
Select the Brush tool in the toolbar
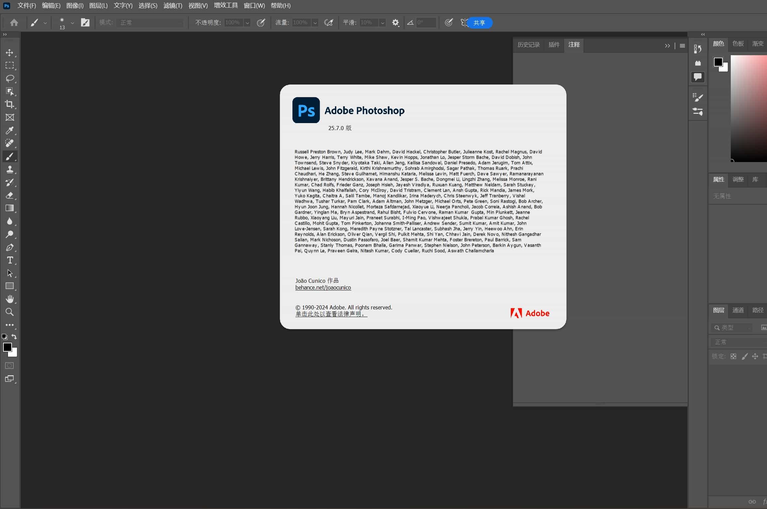point(10,156)
